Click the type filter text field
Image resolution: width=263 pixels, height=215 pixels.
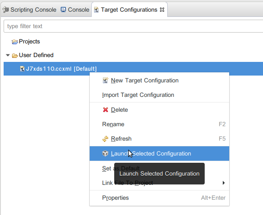click(133, 26)
